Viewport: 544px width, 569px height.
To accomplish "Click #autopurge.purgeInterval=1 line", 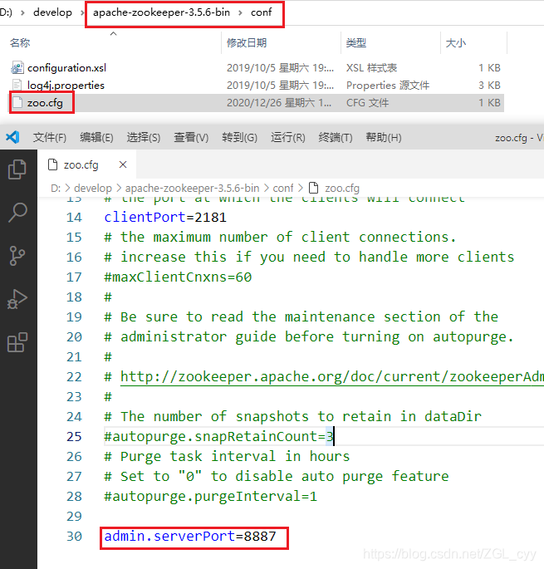I will [x=210, y=497].
